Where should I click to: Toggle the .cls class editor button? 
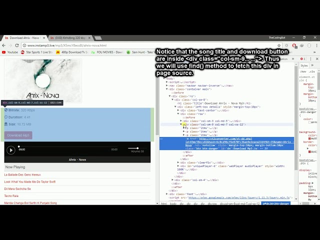coord(311,71)
